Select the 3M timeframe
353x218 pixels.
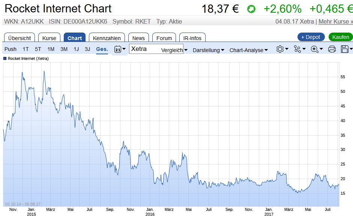(x=64, y=49)
